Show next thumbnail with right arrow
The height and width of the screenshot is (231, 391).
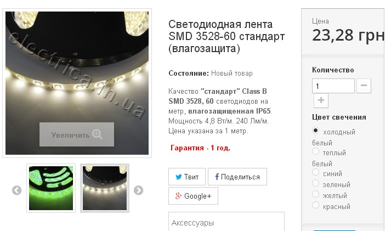tap(138, 190)
